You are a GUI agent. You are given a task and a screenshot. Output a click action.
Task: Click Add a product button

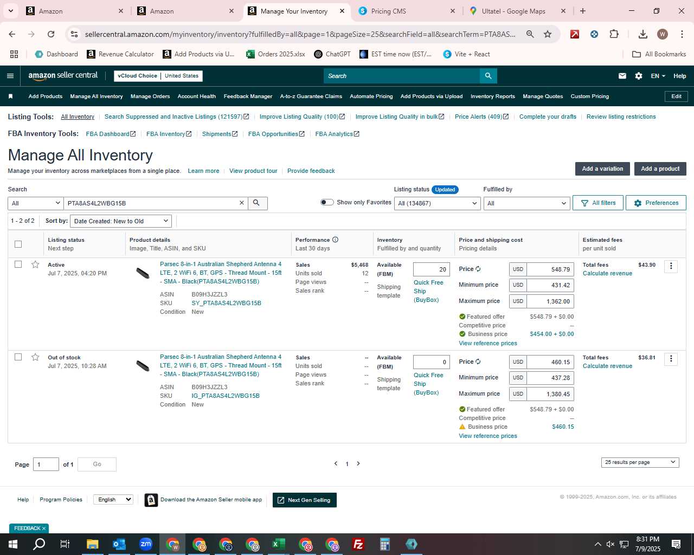tap(660, 169)
